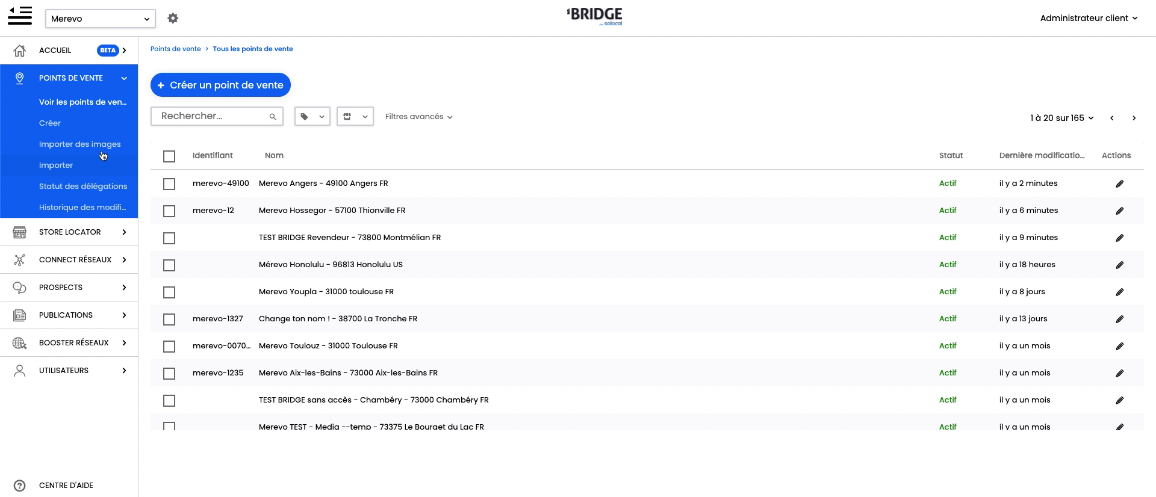Tick checkbox for Merevo Hossegor row

click(169, 211)
